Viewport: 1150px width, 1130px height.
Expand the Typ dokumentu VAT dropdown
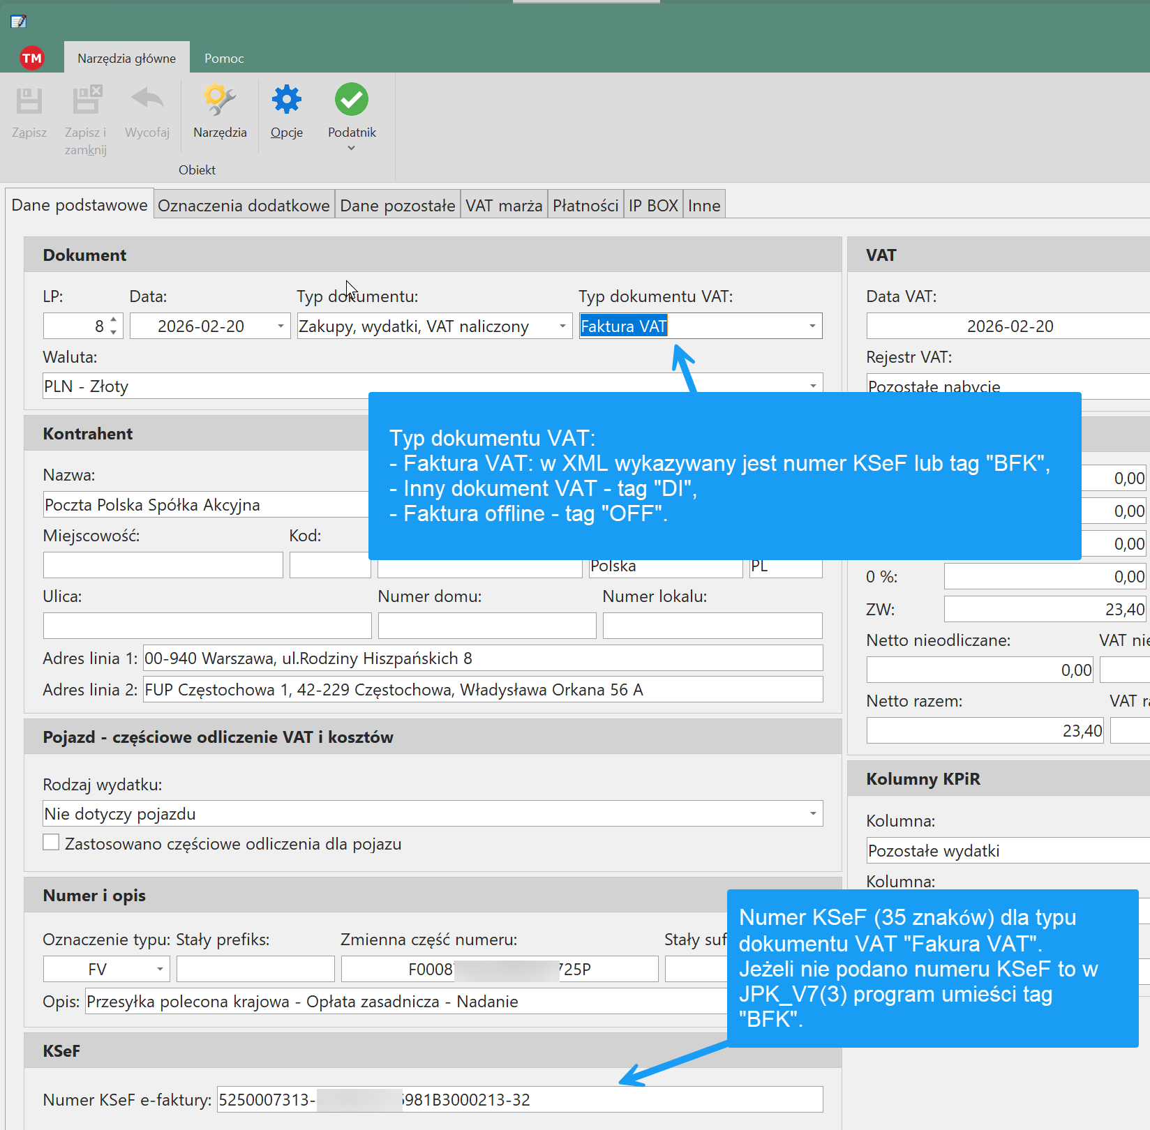pyautogui.click(x=812, y=326)
